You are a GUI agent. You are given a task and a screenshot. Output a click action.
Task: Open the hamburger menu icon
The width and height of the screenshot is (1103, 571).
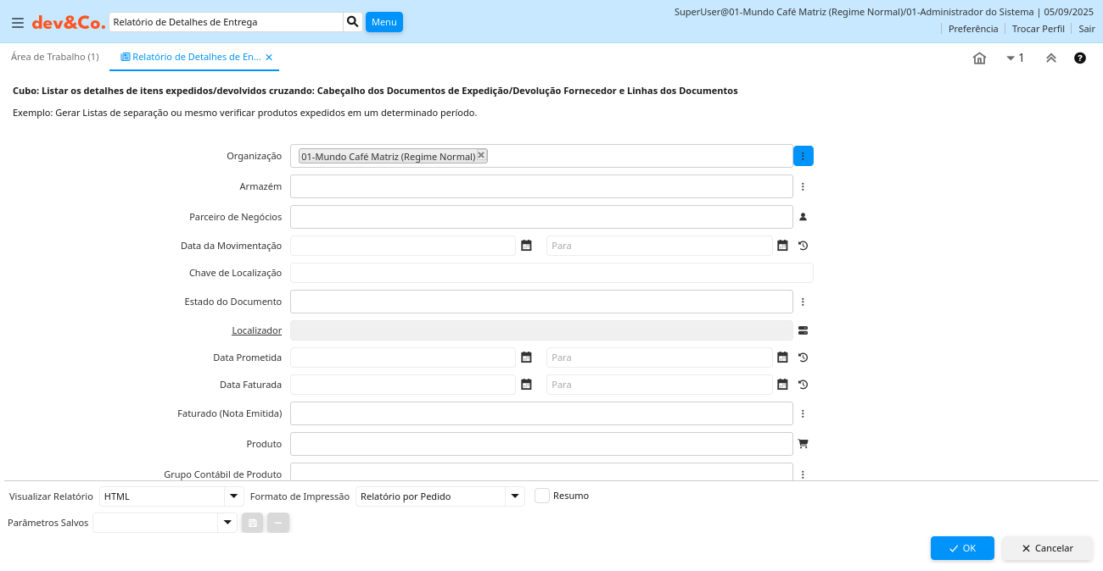pos(17,23)
